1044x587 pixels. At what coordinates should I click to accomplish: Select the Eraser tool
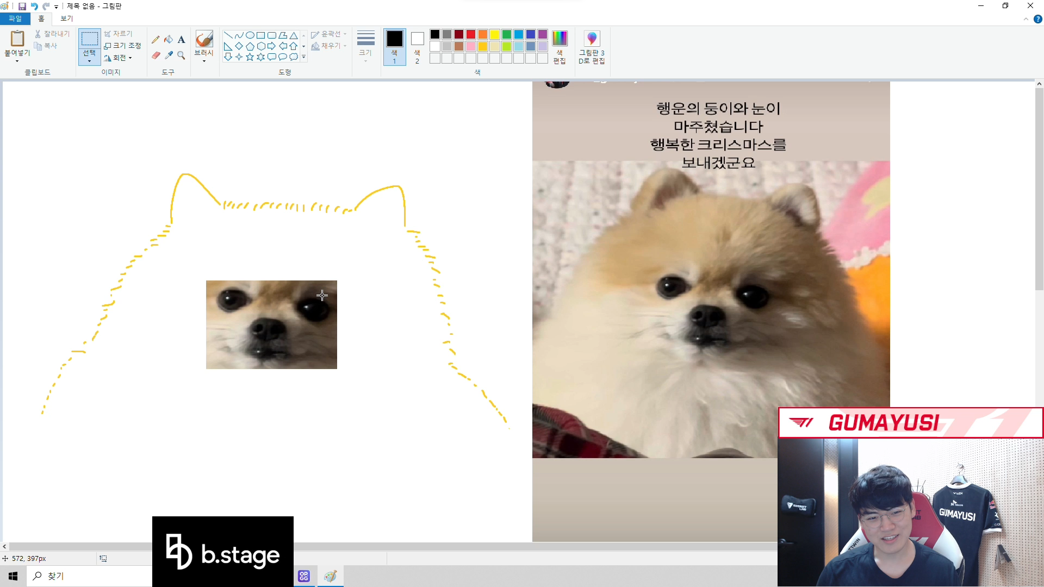[156, 55]
